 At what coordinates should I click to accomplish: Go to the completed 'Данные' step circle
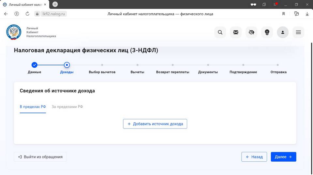[34, 65]
